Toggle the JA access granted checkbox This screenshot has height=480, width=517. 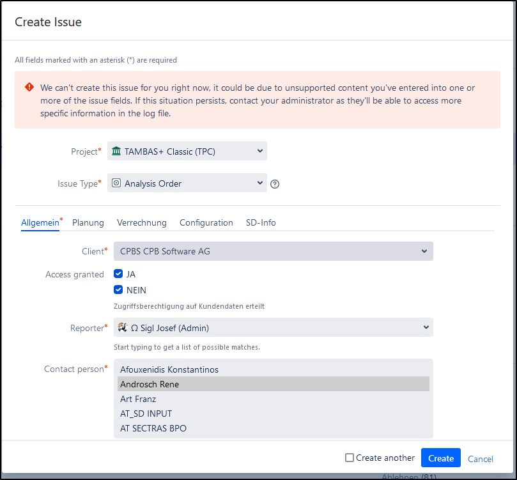(x=118, y=274)
